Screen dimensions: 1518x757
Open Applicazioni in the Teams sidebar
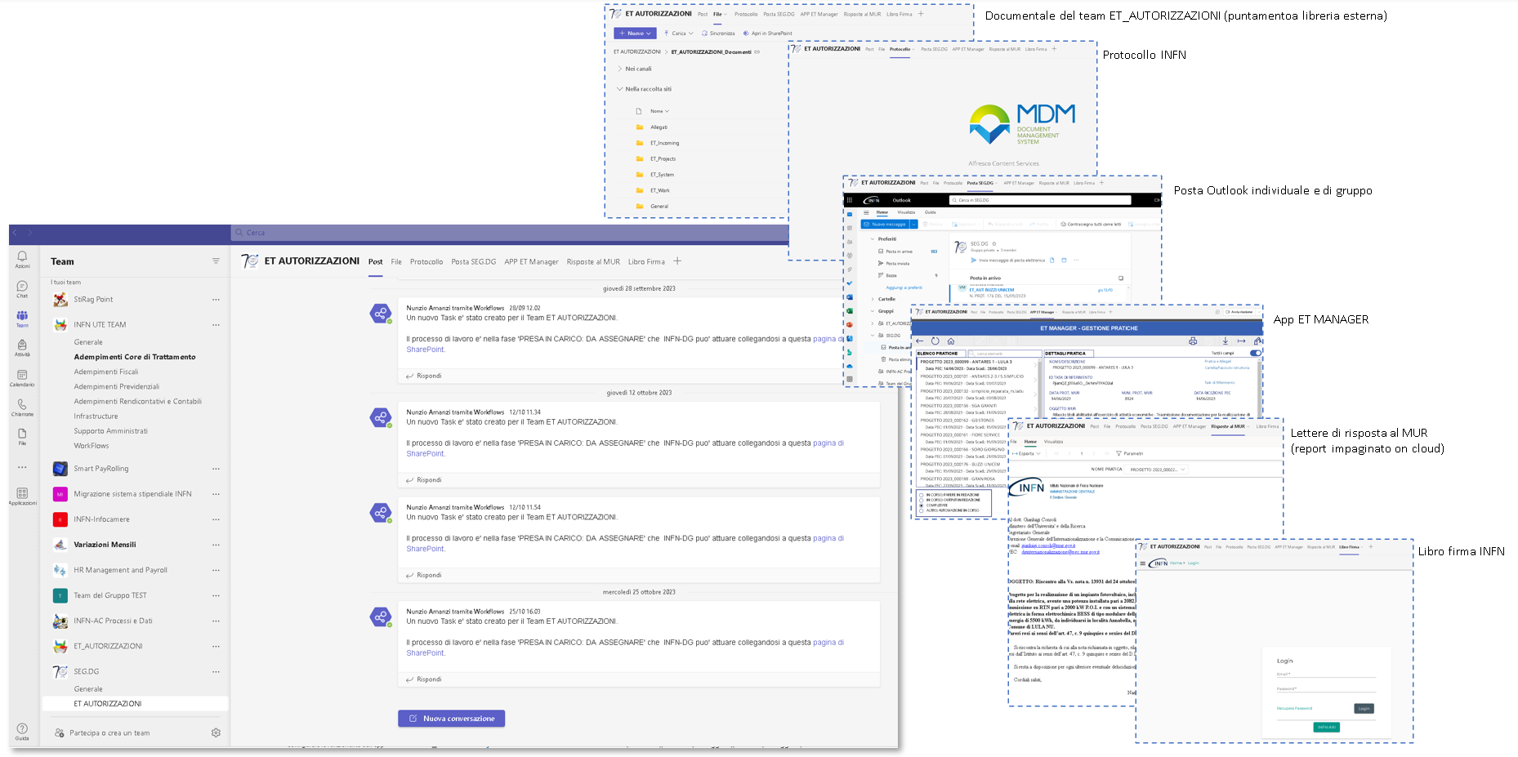click(x=22, y=496)
